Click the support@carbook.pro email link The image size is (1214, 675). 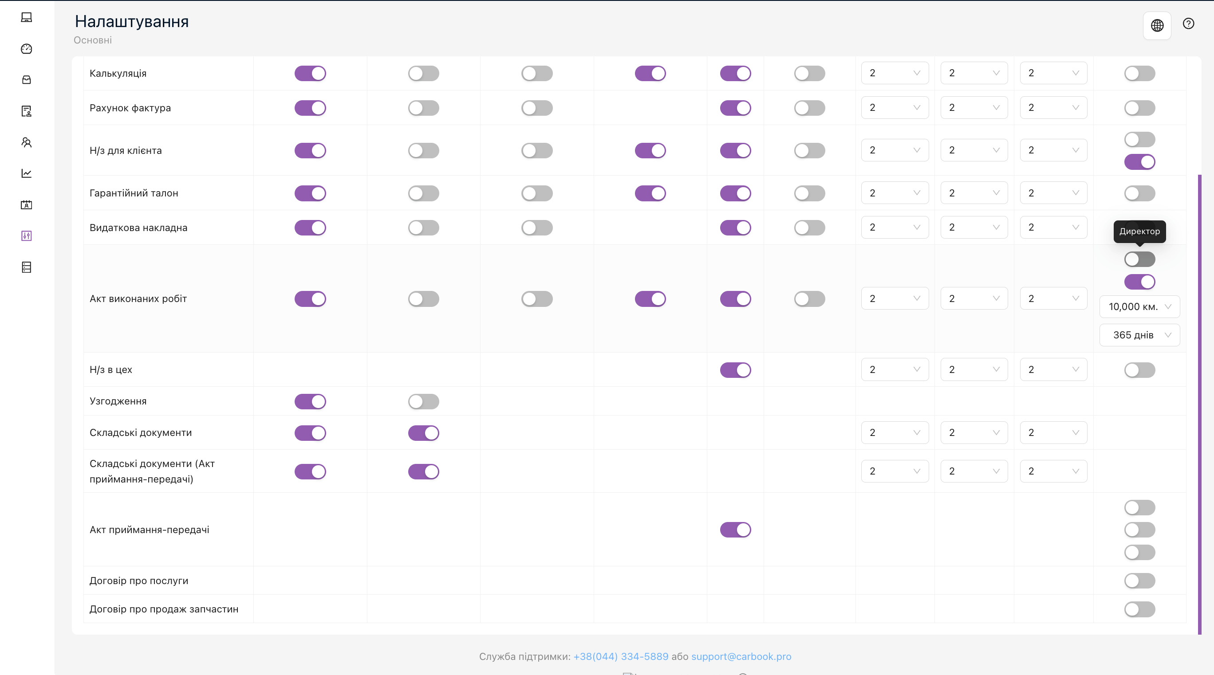741,656
